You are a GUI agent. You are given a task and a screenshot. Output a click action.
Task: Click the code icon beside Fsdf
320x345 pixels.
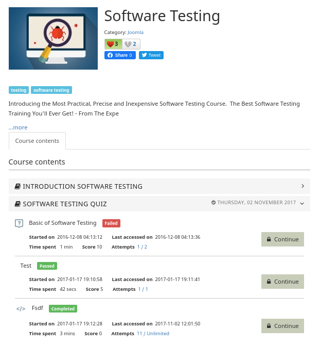coord(21,309)
